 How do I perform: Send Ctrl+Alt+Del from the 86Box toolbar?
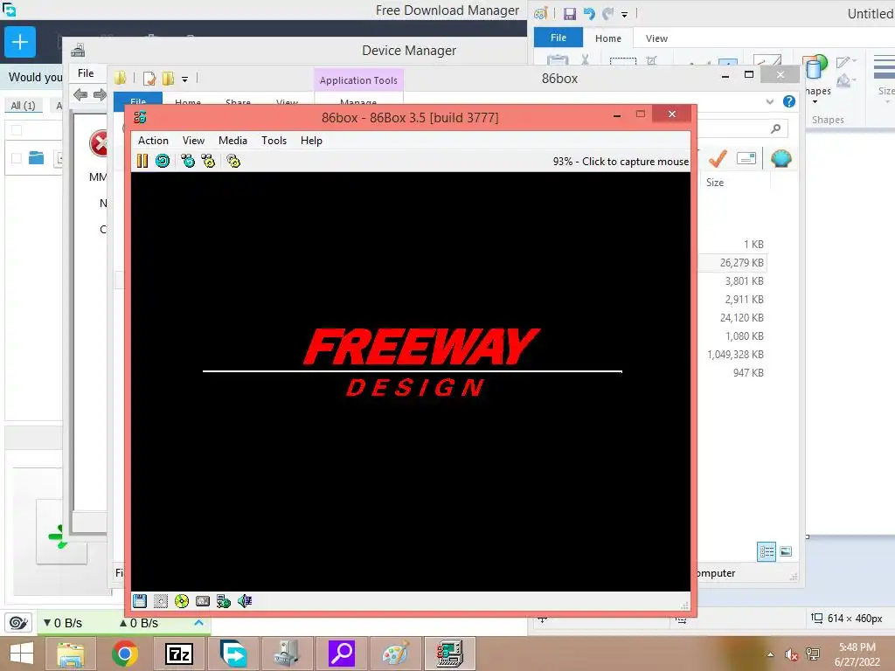188,161
